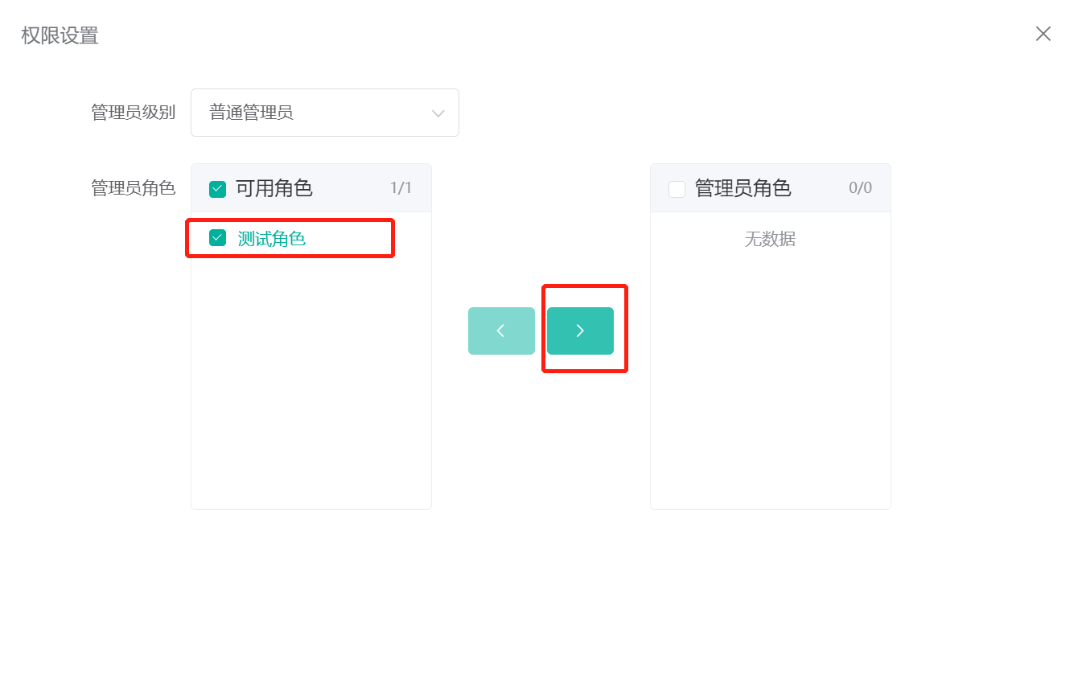Select the 测试角色 label text
This screenshot has height=682, width=1082.
click(271, 239)
